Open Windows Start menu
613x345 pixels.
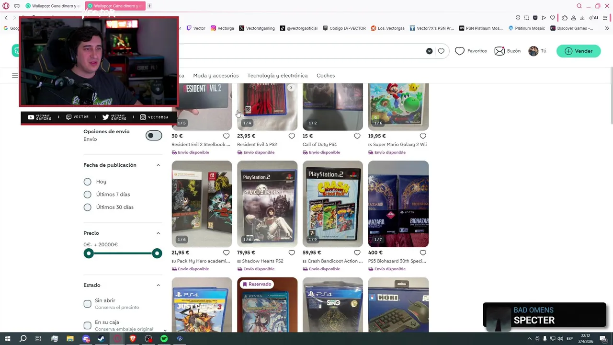tap(7, 339)
